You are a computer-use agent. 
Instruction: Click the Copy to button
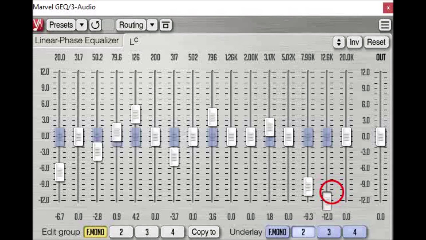tap(204, 232)
